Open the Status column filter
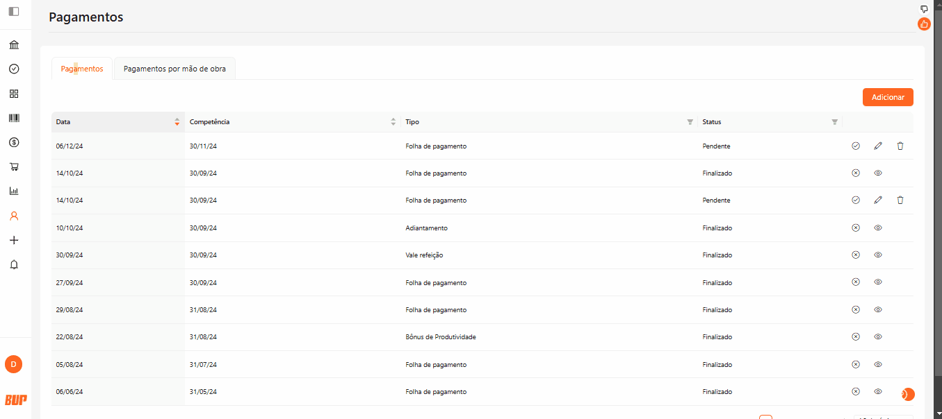 (x=834, y=122)
